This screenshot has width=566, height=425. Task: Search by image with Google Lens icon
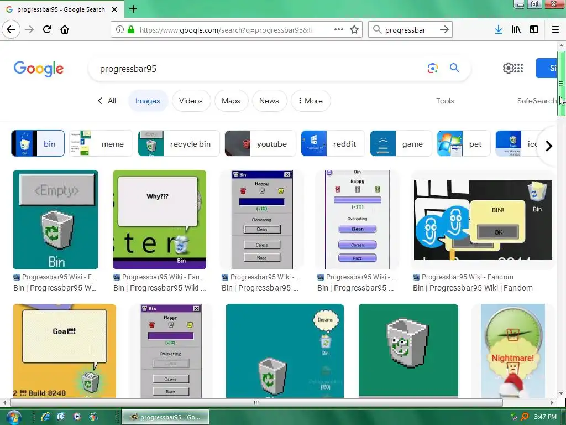432,68
